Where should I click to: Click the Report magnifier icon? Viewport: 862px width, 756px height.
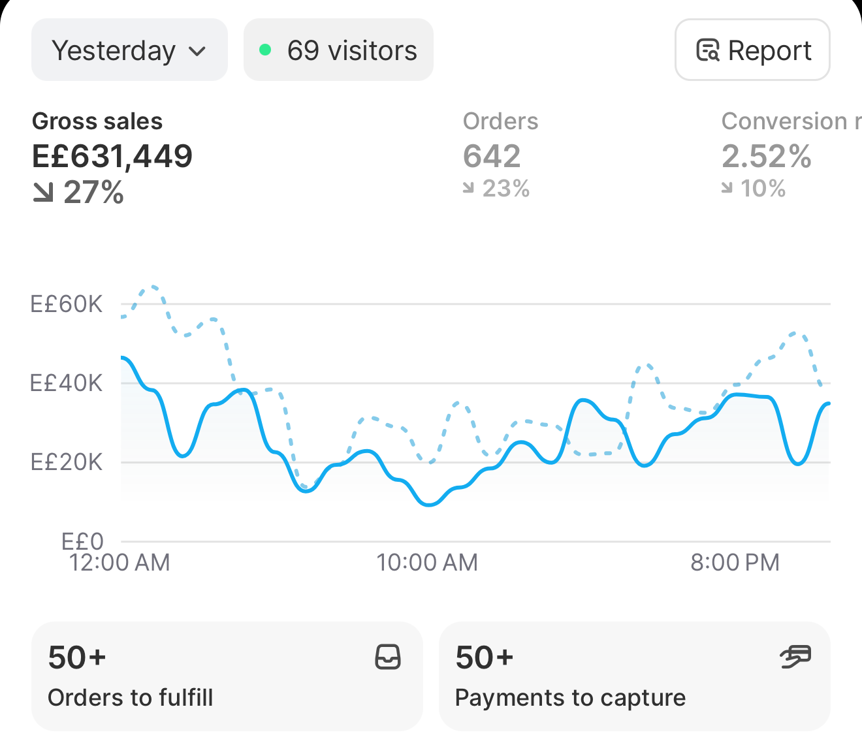708,50
